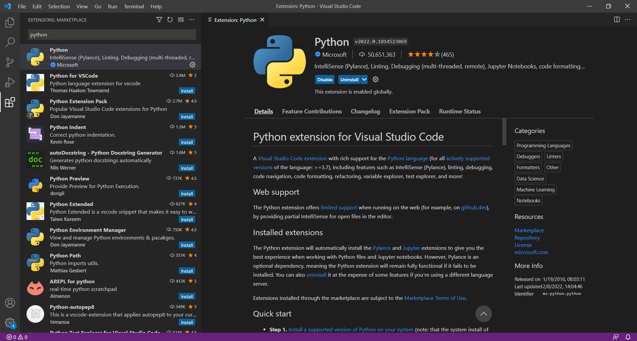The image size is (637, 341).
Task: Open the Terminal menu
Action: tap(134, 6)
